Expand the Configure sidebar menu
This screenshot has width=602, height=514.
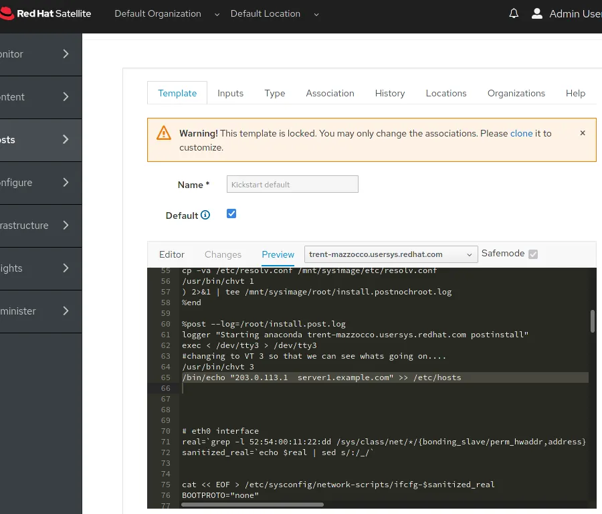(40, 183)
